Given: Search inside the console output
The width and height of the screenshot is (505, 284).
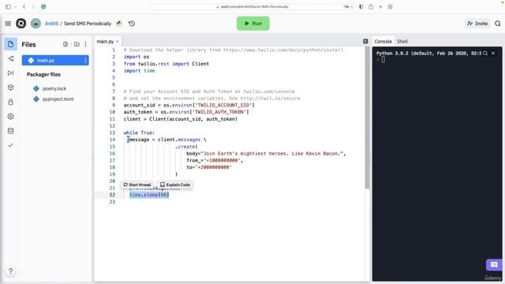Looking at the screenshot, I should coord(485,53).
